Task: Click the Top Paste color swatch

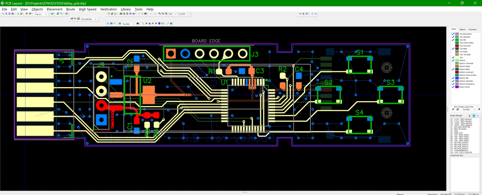Action: pos(457,52)
